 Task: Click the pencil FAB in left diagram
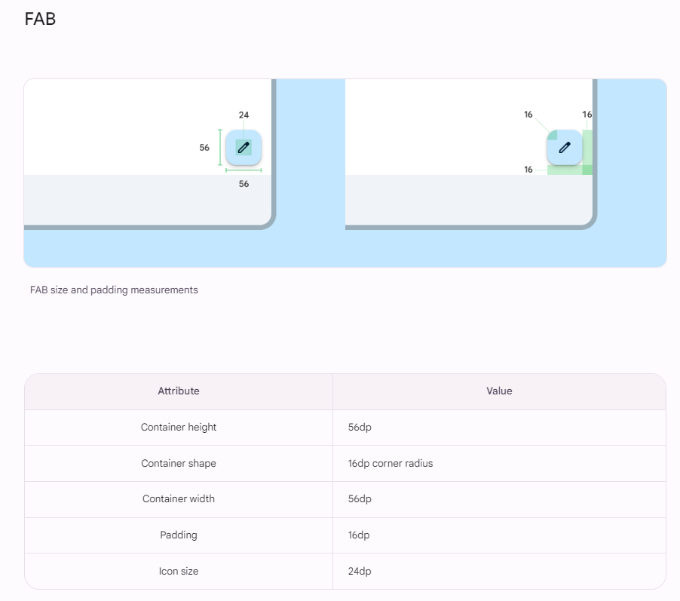coord(244,148)
